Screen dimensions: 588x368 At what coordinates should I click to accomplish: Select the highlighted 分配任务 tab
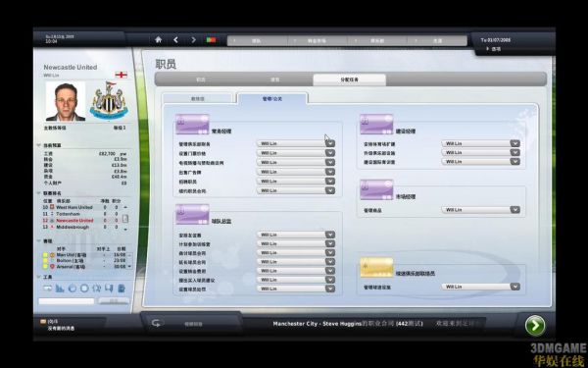click(349, 79)
